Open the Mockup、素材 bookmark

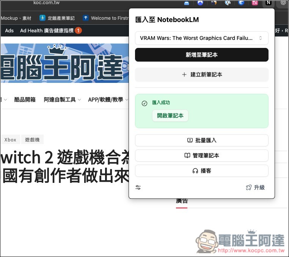click(16, 18)
